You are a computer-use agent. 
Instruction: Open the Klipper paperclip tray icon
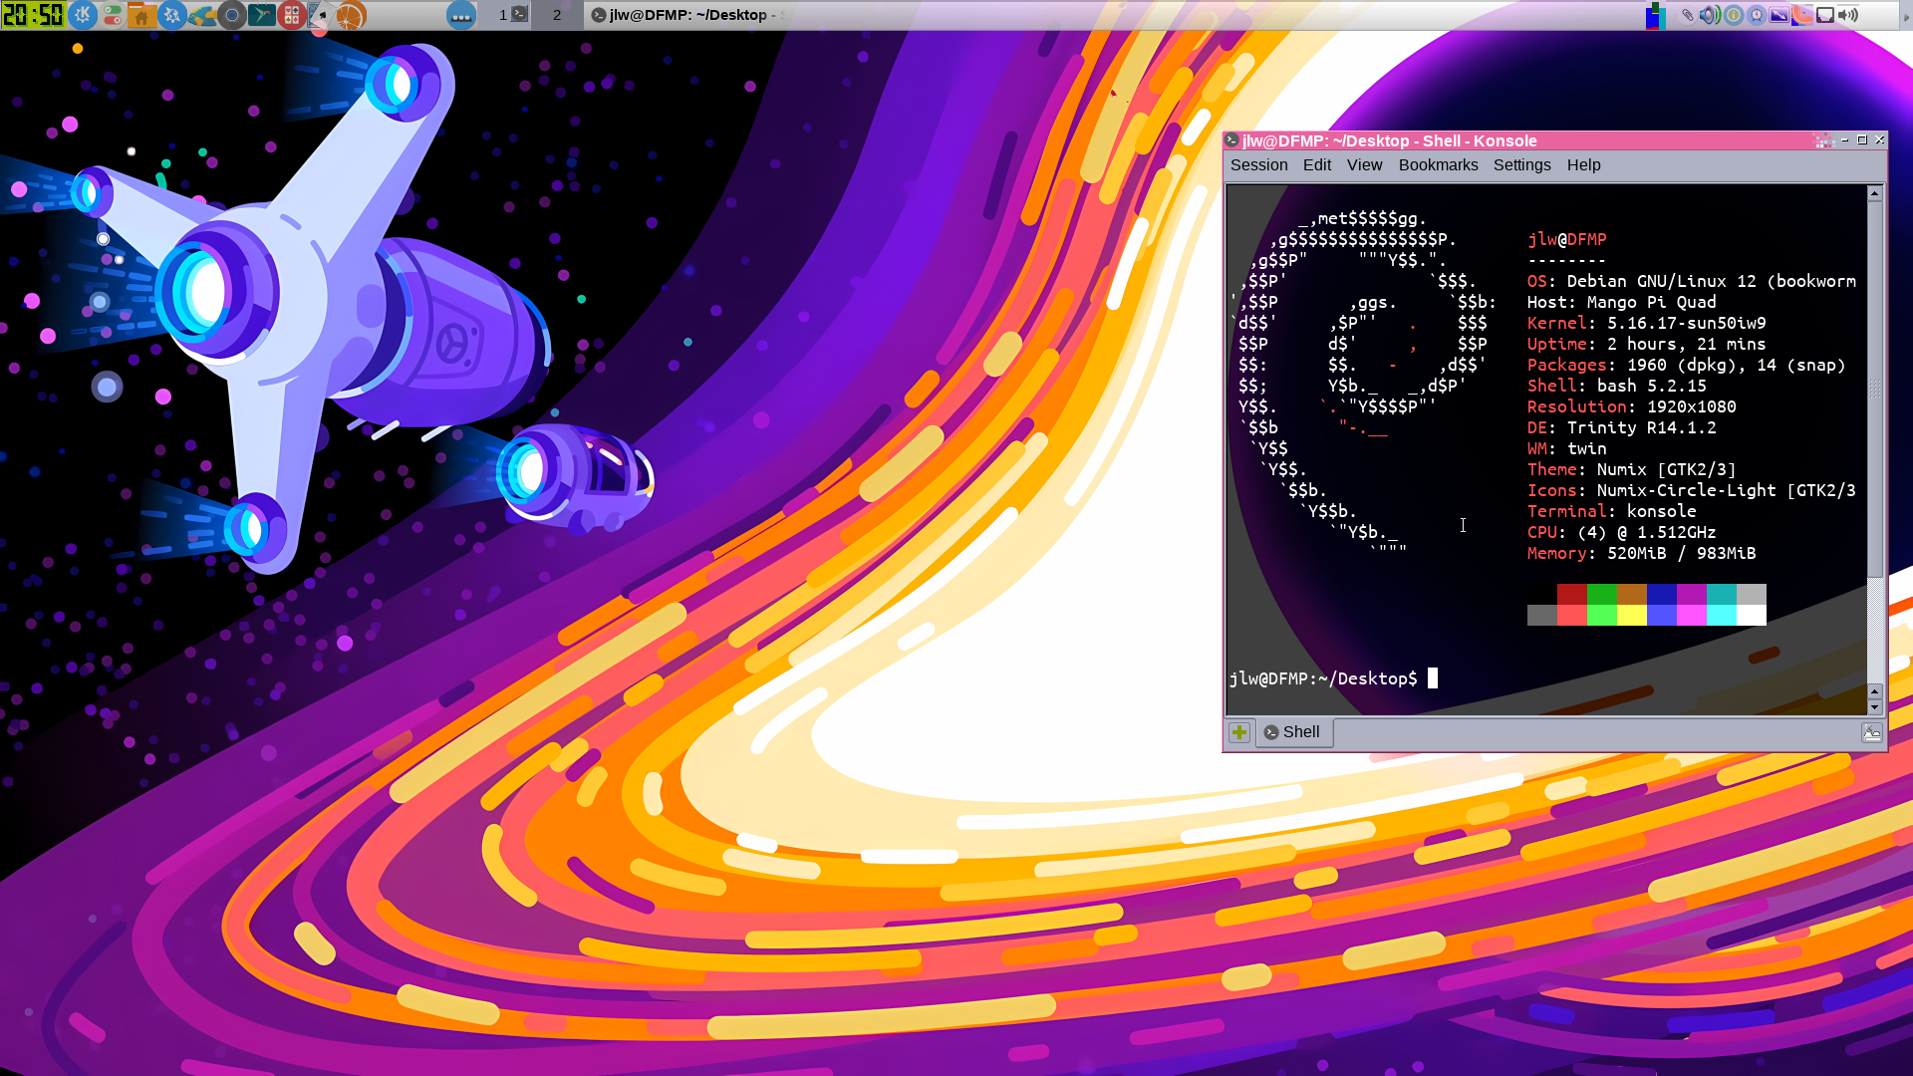click(1688, 15)
